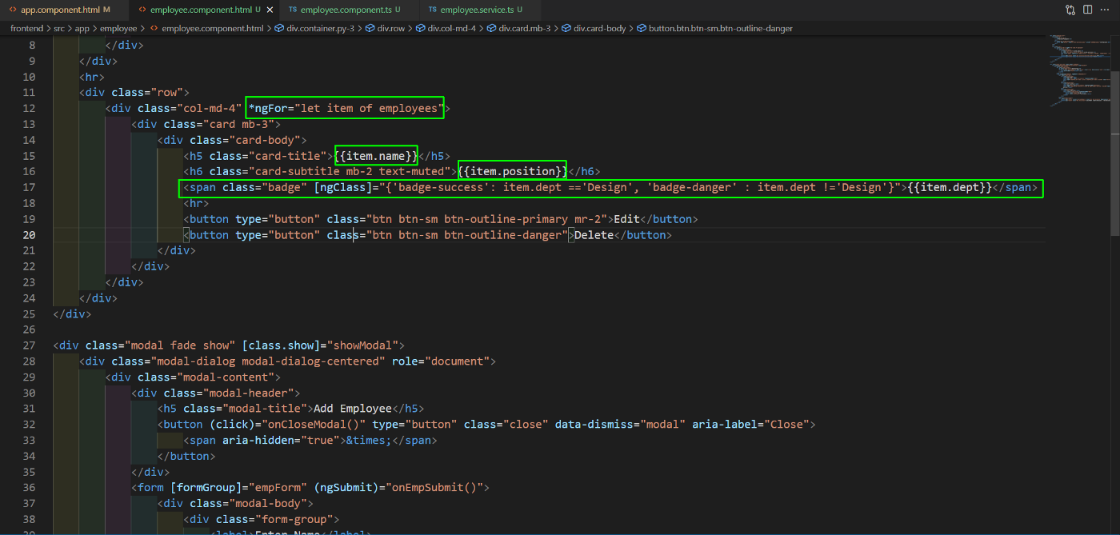This screenshot has height=535, width=1120.
Task: Select line 27 via its line number
Action: (x=29, y=345)
